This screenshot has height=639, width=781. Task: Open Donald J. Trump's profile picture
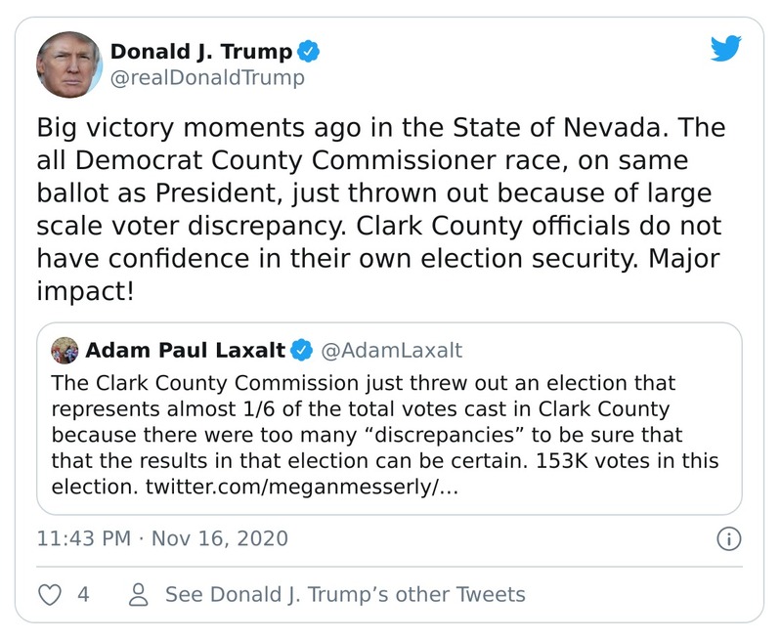tap(68, 64)
